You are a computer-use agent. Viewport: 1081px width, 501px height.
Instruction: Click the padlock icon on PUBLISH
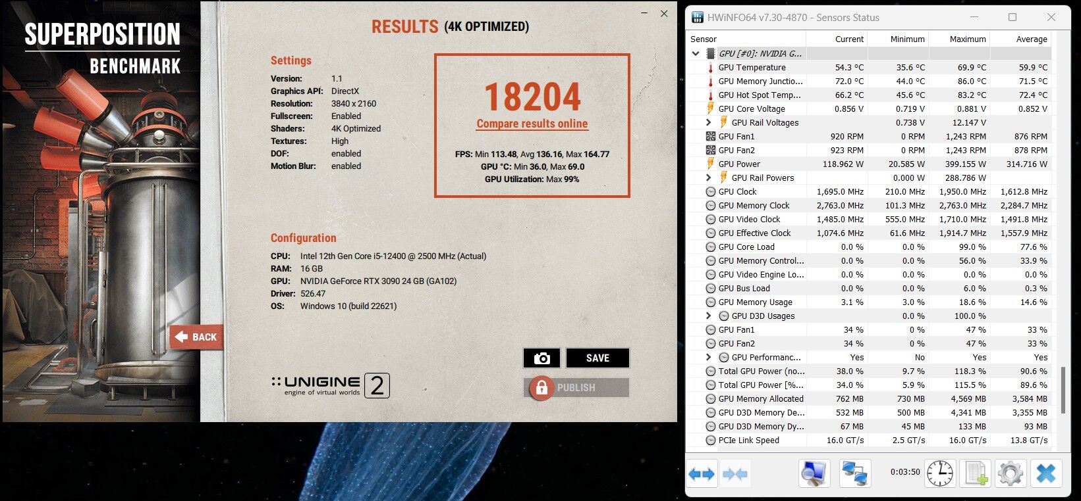point(541,388)
